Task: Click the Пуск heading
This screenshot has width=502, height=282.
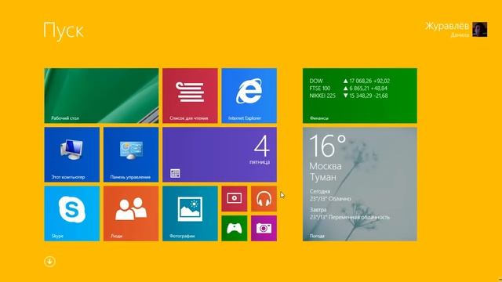Action: [64, 31]
